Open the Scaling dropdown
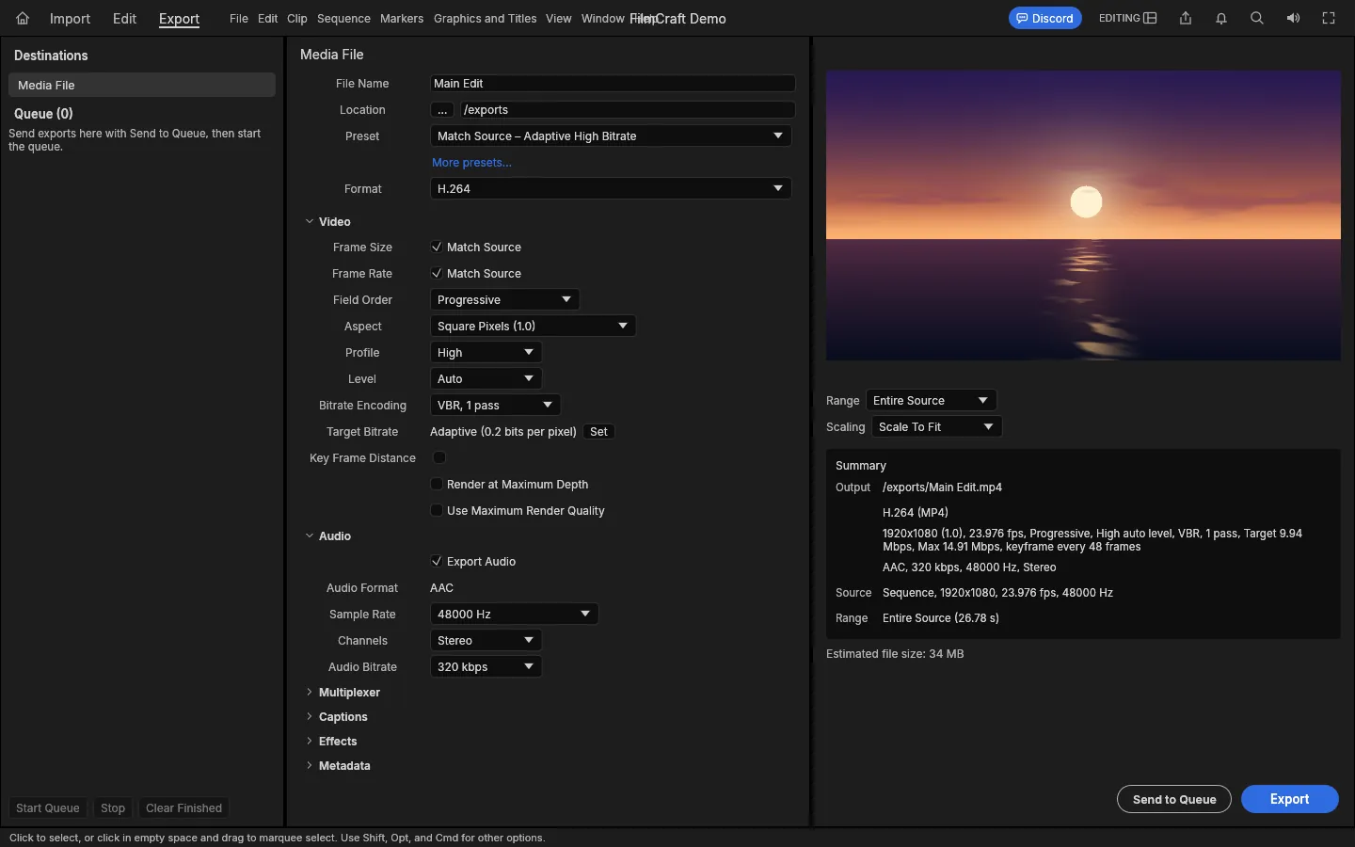This screenshot has height=847, width=1355. [936, 427]
